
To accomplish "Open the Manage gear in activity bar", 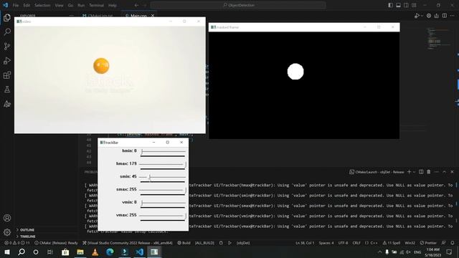I will [x=7, y=232].
